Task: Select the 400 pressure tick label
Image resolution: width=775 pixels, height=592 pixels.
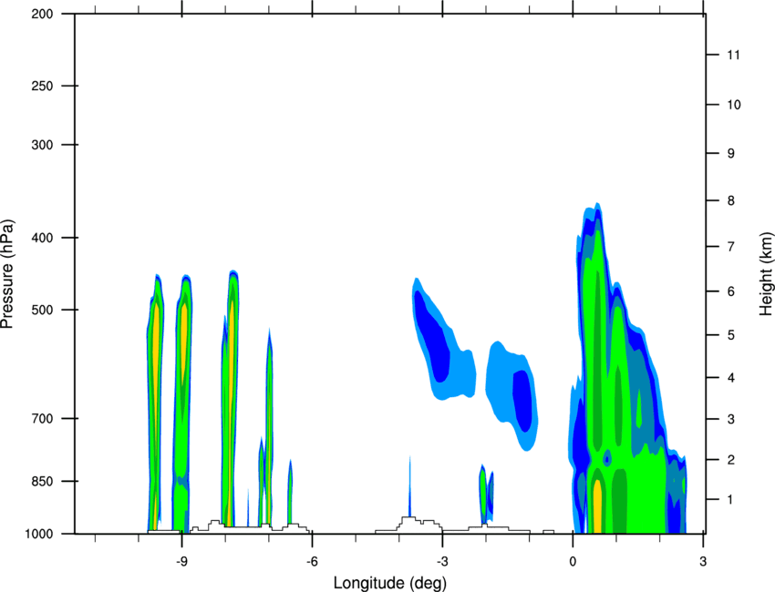Action: tap(43, 238)
